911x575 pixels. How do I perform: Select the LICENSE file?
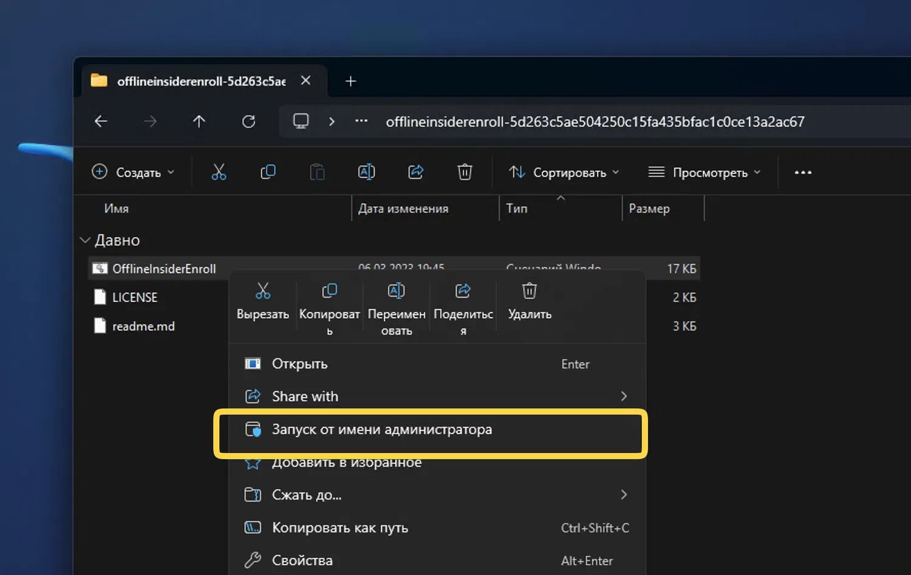tap(135, 298)
